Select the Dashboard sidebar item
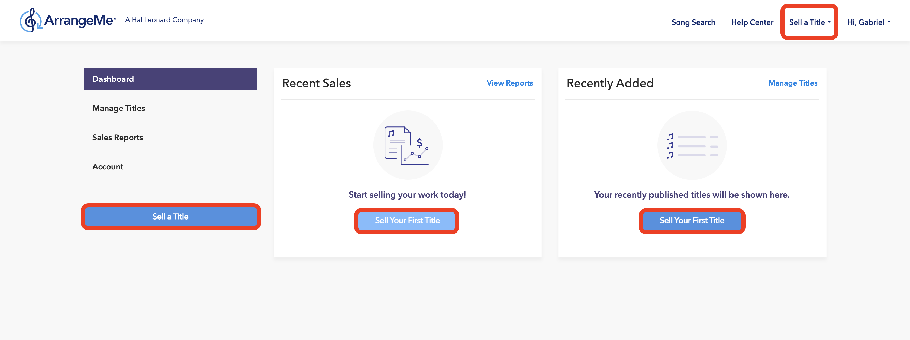910x340 pixels. pyautogui.click(x=171, y=79)
